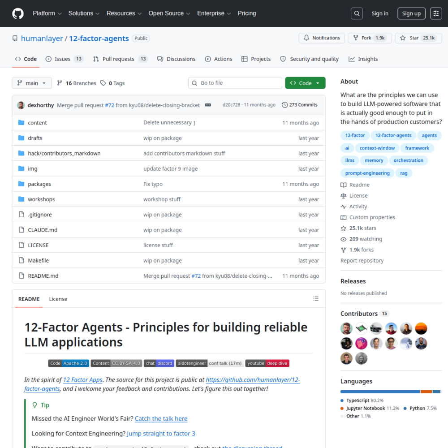Image resolution: width=448 pixels, height=448 pixels.
Task: Open Security and quality tab
Action: pos(310,59)
